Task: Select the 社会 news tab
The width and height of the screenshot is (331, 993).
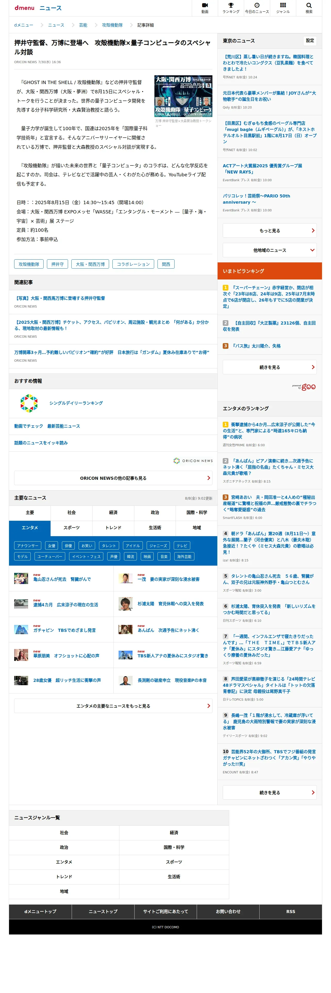Action: pos(71,513)
